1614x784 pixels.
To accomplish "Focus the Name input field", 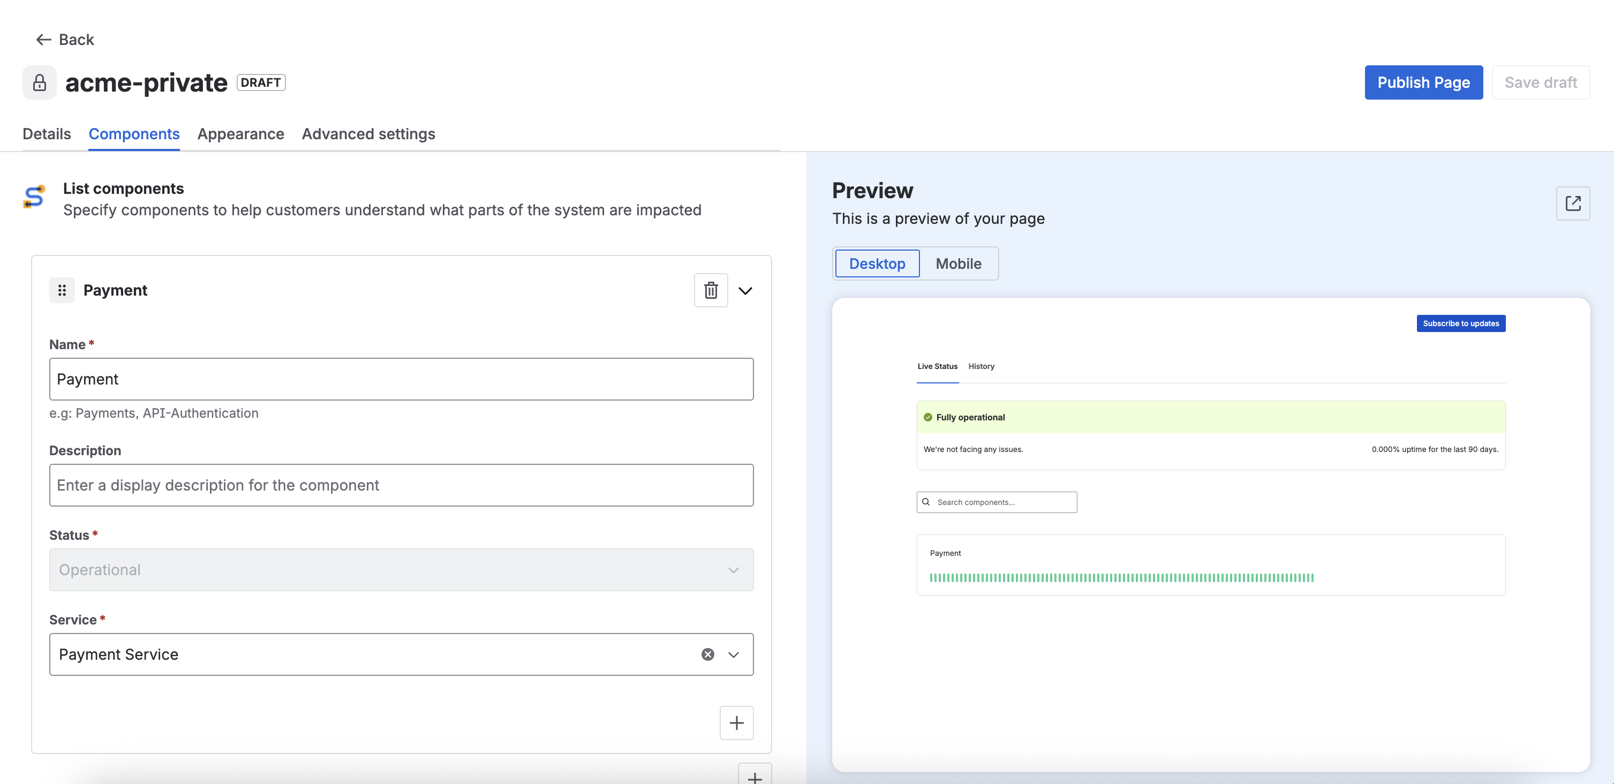I will coord(401,379).
